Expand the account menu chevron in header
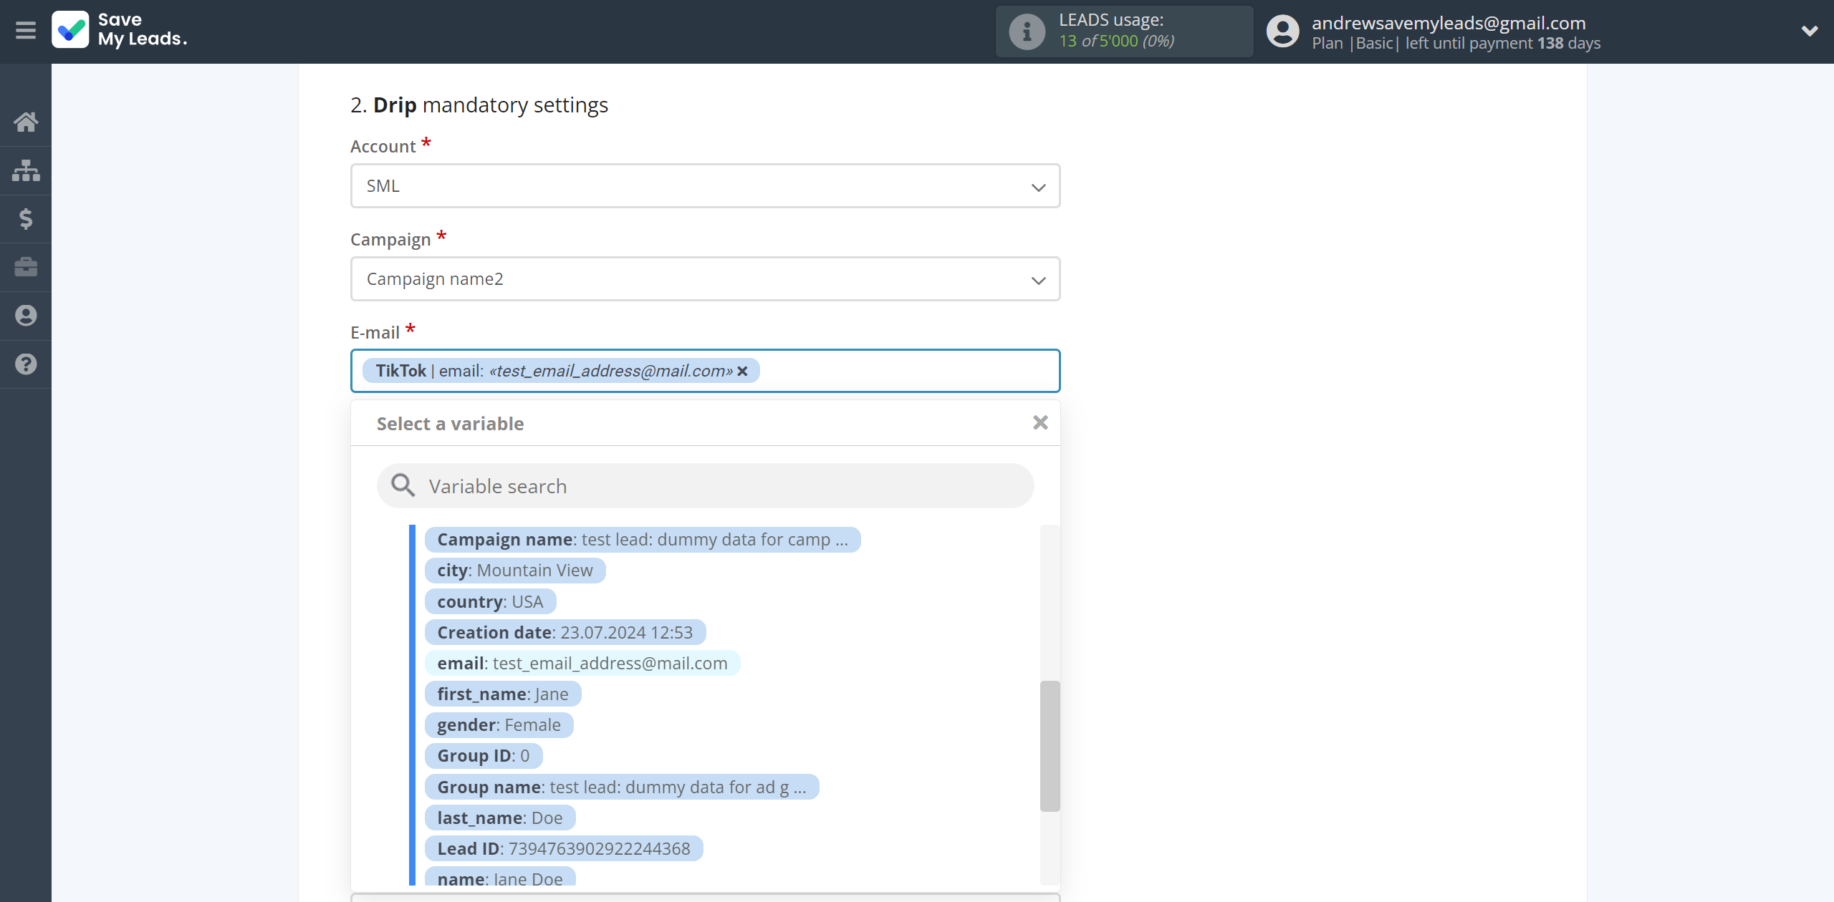Image resolution: width=1834 pixels, height=902 pixels. [1810, 31]
